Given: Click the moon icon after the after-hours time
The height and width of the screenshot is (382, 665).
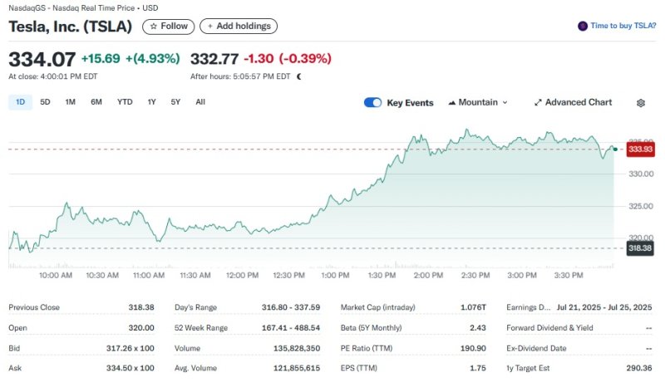Looking at the screenshot, I should coord(299,76).
